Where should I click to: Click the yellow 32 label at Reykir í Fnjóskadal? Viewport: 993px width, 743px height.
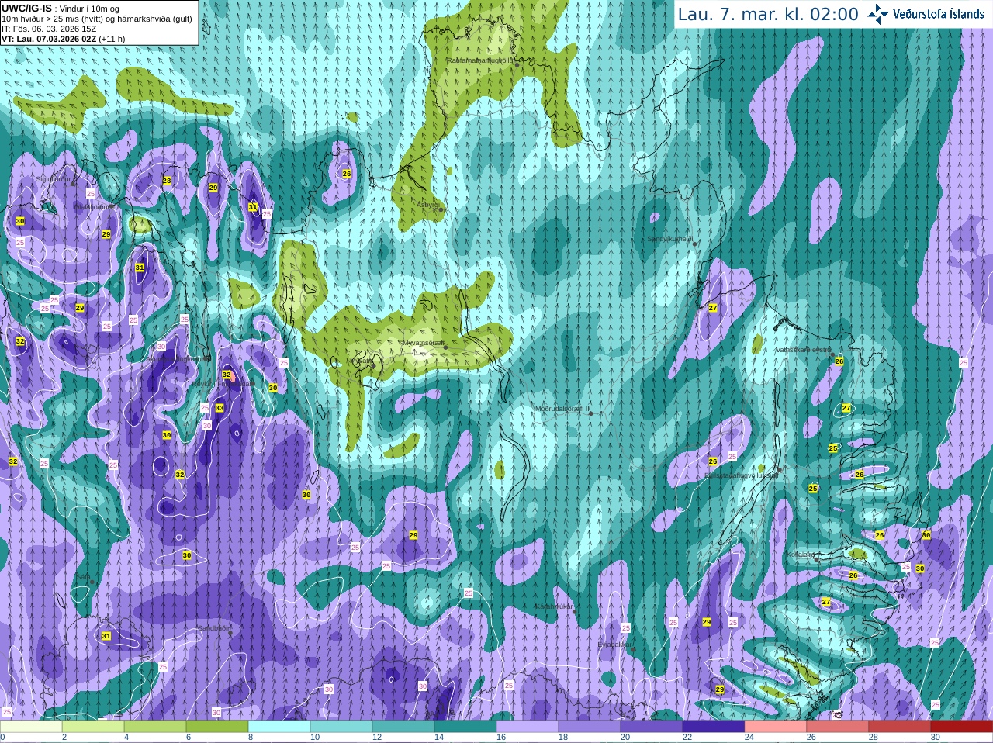coord(227,375)
